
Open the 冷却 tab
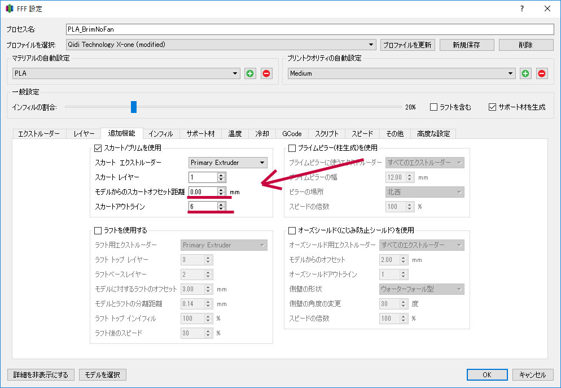(262, 134)
